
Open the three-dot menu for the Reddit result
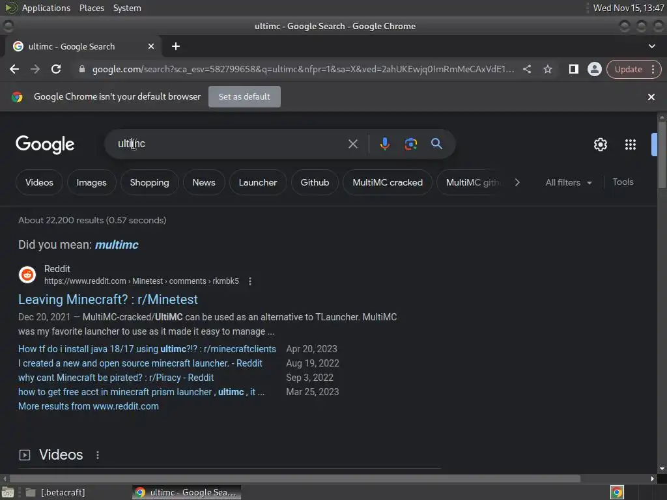pos(250,281)
